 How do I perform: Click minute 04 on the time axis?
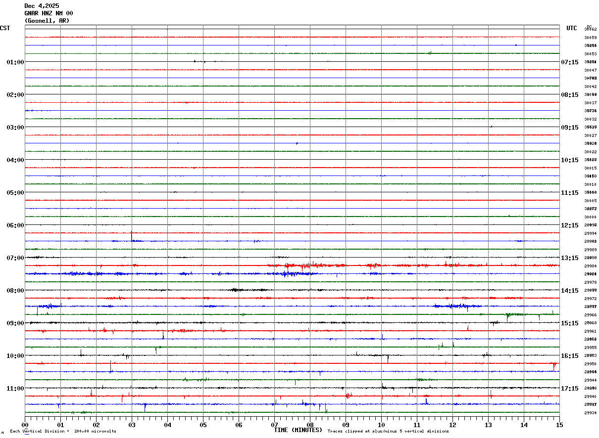pos(167,425)
